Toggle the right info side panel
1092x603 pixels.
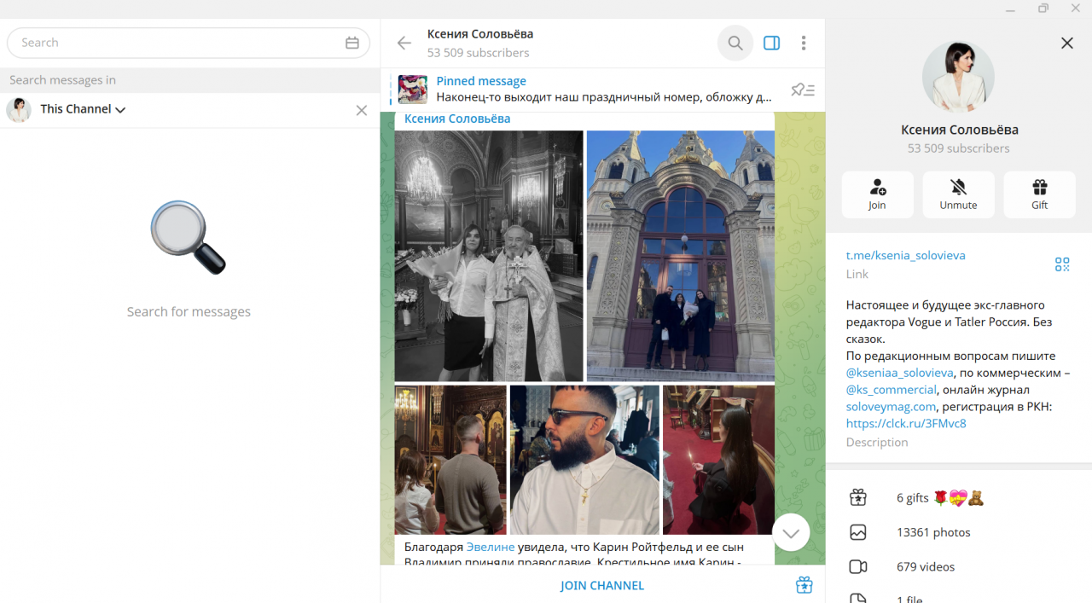click(x=771, y=43)
